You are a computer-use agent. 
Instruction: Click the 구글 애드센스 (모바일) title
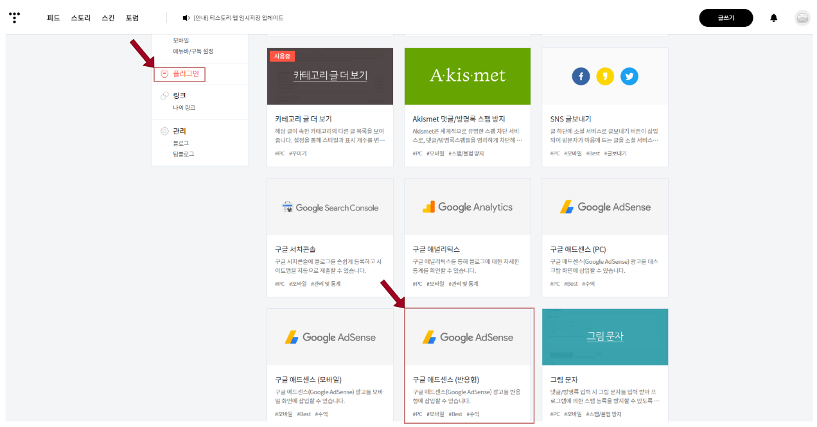[308, 379]
